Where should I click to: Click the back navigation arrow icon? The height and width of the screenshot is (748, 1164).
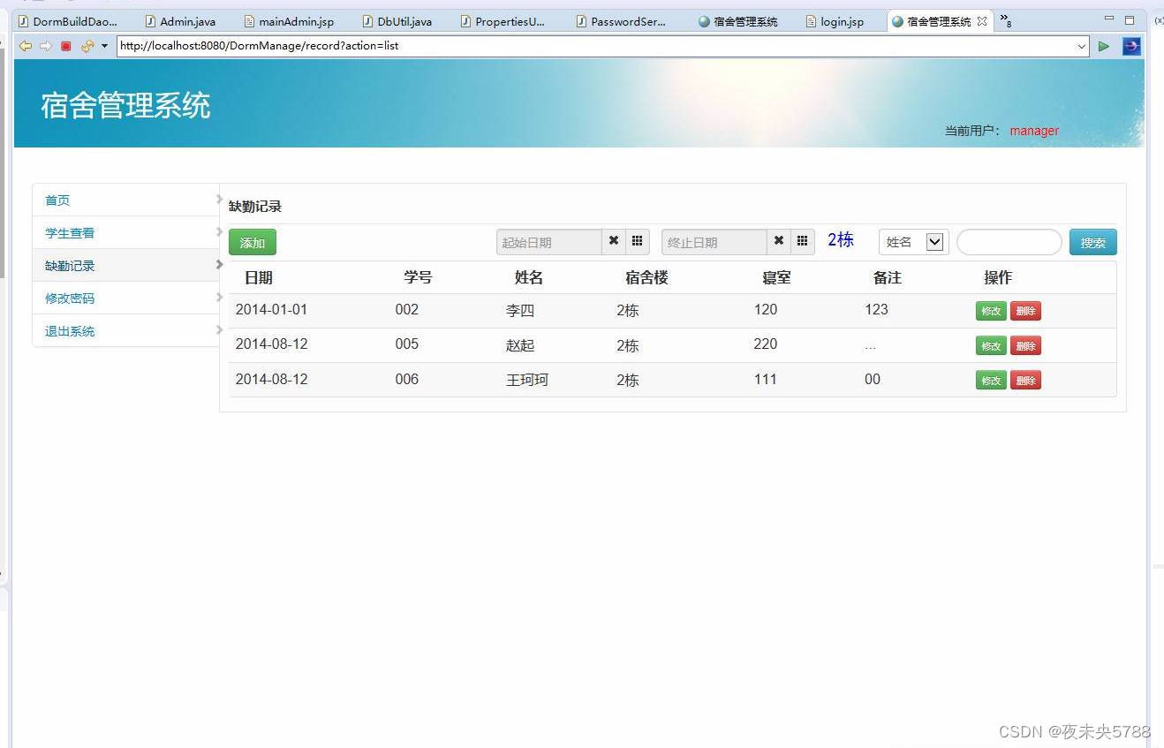pos(25,46)
